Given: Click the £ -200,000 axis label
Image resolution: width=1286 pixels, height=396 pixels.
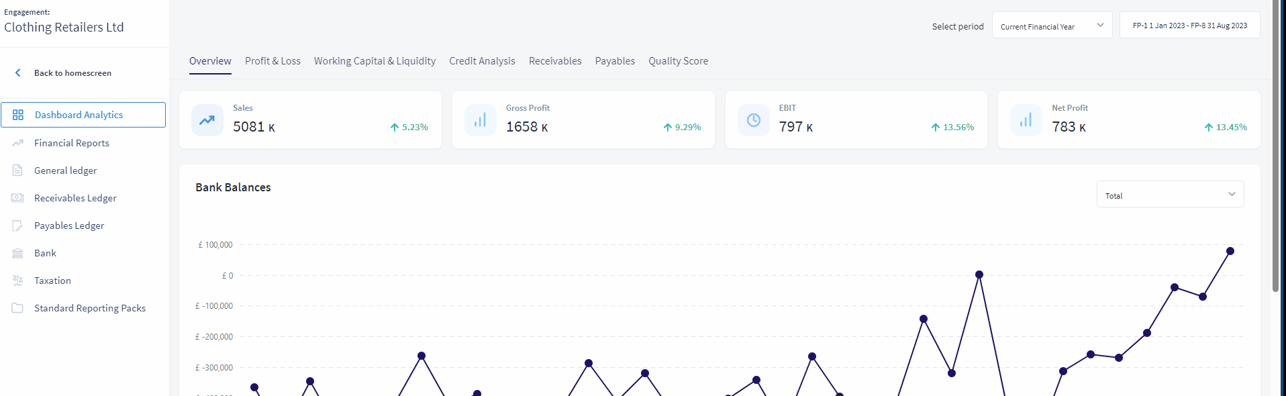Looking at the screenshot, I should coord(214,337).
